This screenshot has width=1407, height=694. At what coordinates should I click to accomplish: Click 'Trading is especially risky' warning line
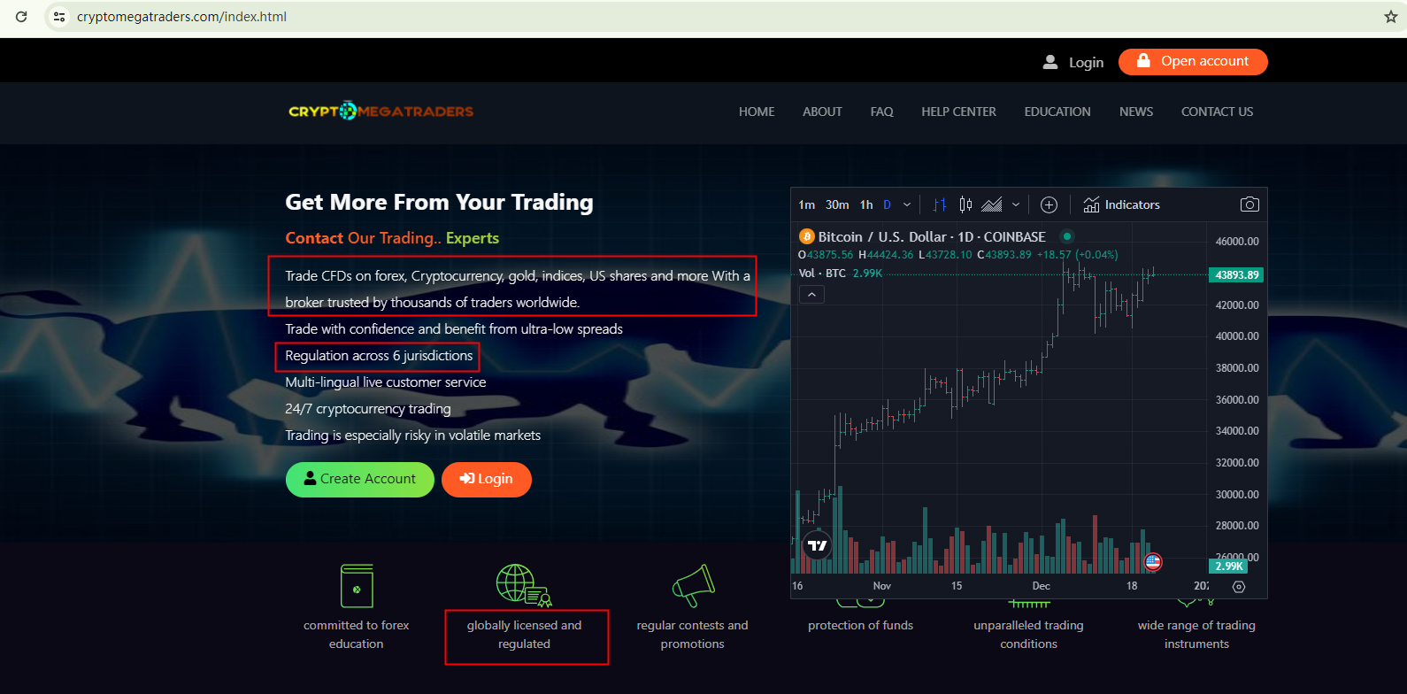pyautogui.click(x=412, y=435)
